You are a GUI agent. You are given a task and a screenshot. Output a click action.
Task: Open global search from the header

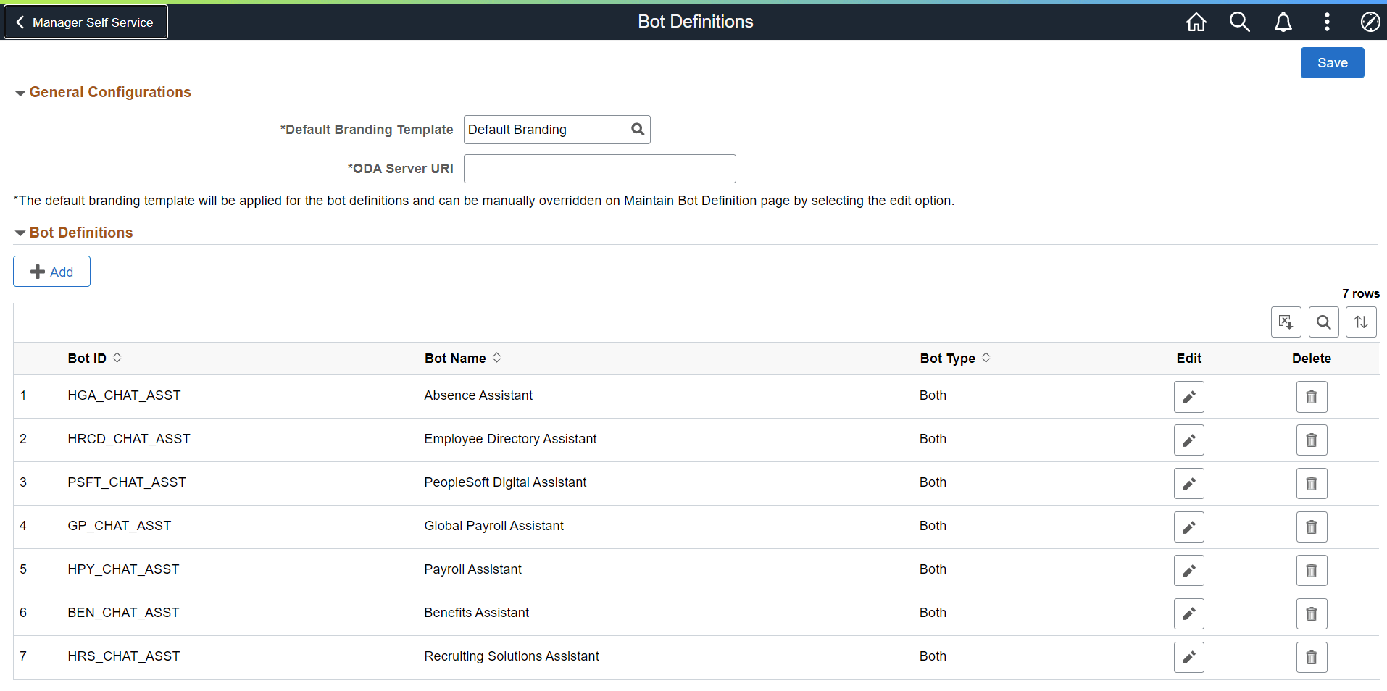[x=1239, y=22]
